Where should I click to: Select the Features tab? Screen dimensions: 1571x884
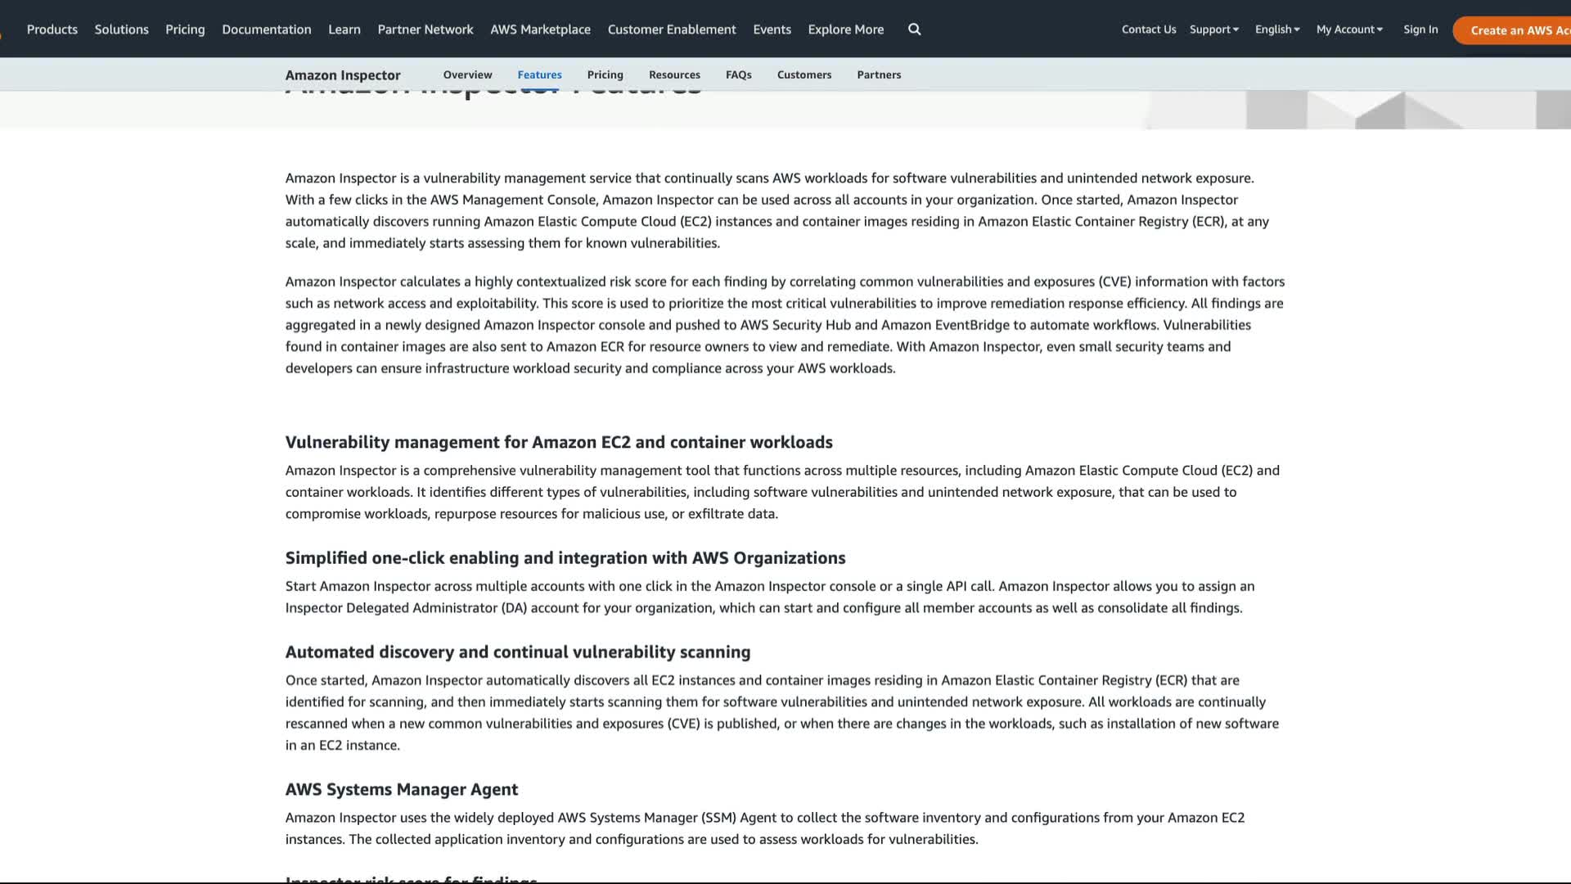539,74
